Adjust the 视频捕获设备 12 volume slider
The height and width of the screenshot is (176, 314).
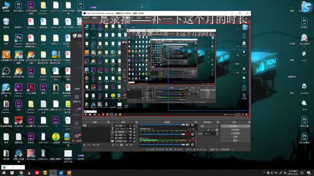162,134
